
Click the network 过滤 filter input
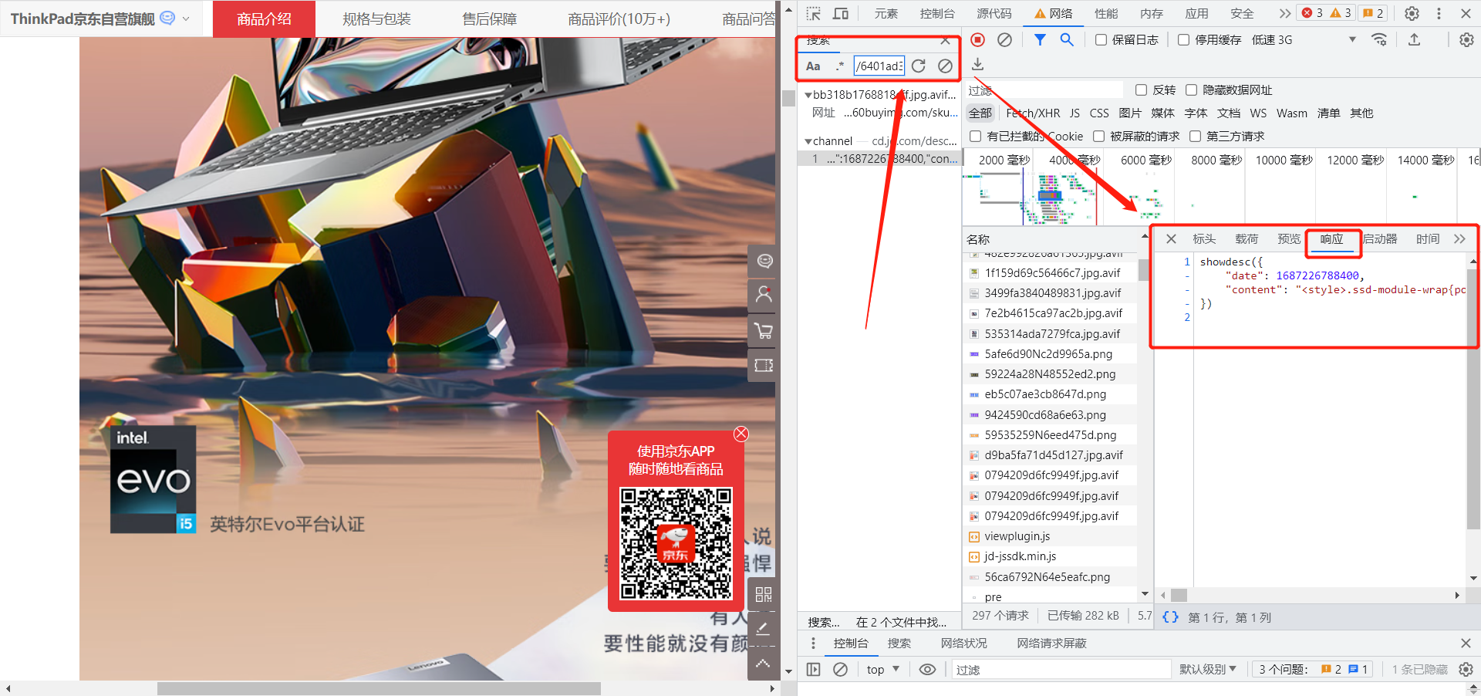point(1045,90)
